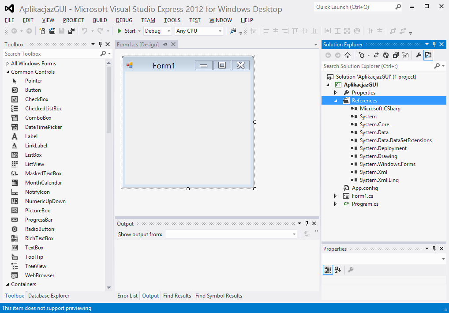Click the Open File toolbar icon

[52, 31]
